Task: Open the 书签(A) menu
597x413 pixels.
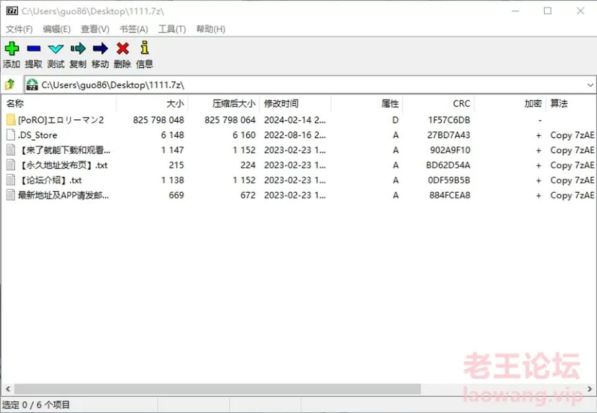Action: click(134, 29)
